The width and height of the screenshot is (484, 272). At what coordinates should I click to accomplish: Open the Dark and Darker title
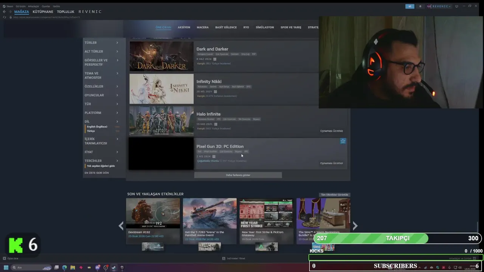pyautogui.click(x=212, y=49)
